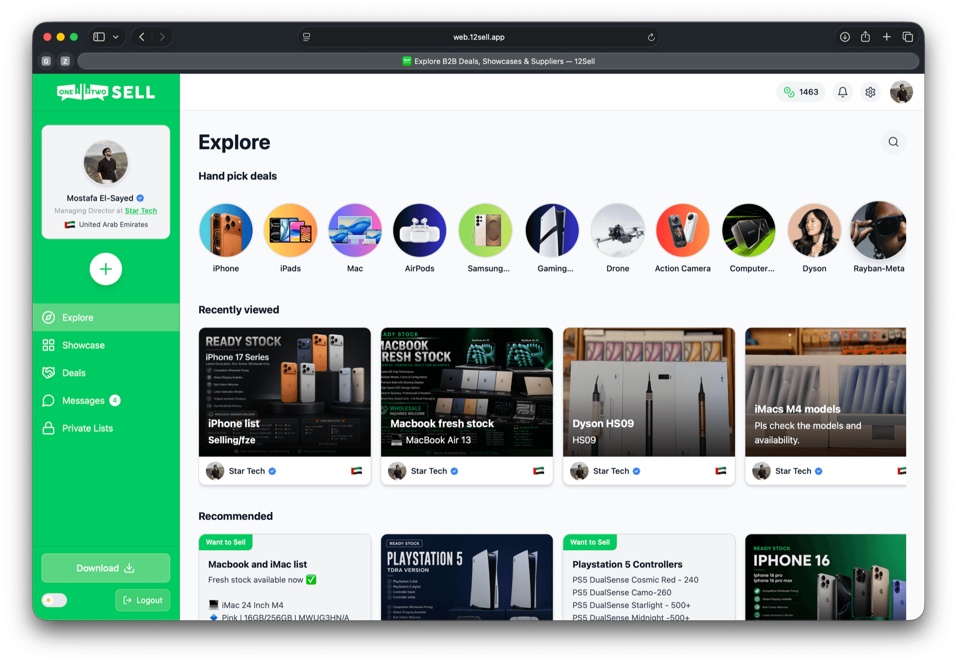Open the Gaming category circle
This screenshot has height=663, width=957.
pos(552,231)
